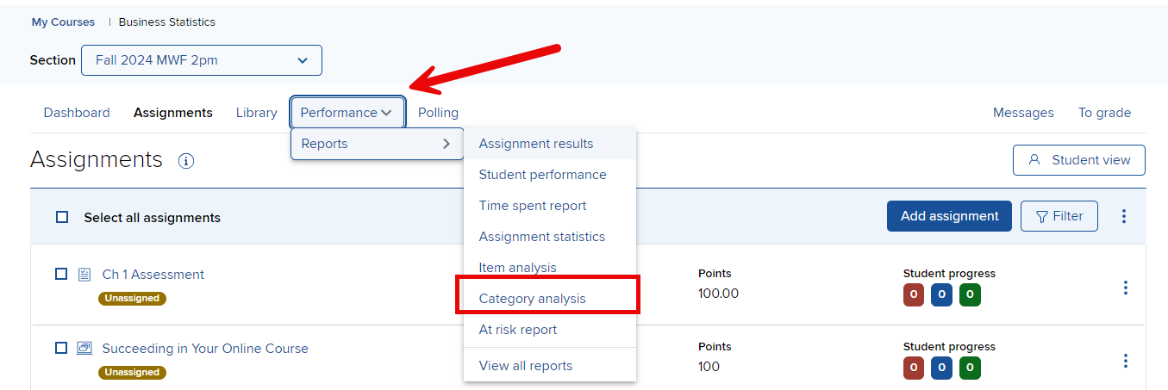Choose At risk report from menu
The width and height of the screenshot is (1168, 390).
[x=518, y=330]
